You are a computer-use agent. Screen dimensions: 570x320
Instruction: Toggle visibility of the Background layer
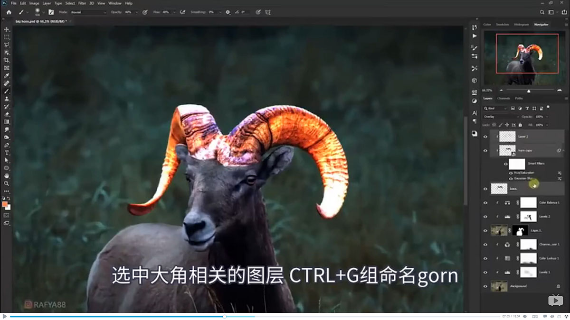(x=484, y=286)
